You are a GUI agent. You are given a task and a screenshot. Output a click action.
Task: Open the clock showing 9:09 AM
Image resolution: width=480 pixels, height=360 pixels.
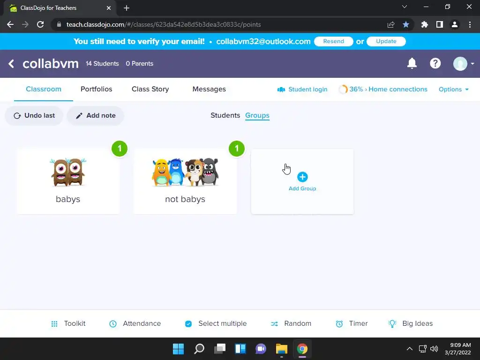[458, 349]
